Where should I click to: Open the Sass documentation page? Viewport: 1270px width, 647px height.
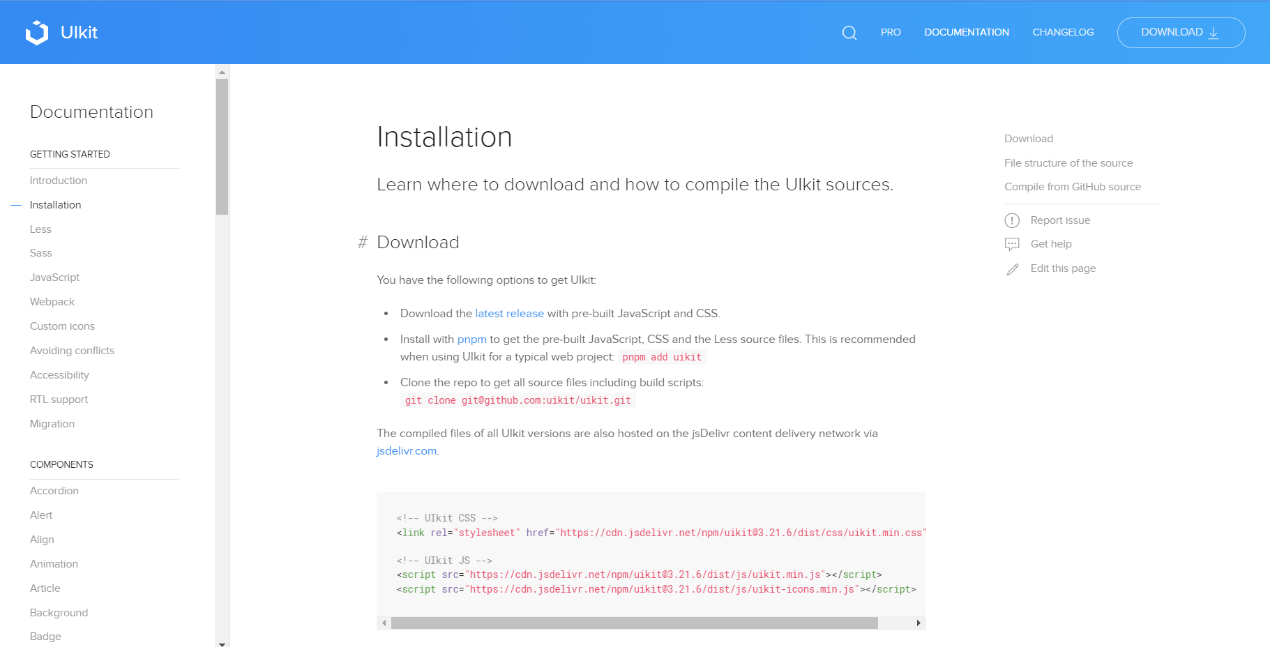pos(41,253)
